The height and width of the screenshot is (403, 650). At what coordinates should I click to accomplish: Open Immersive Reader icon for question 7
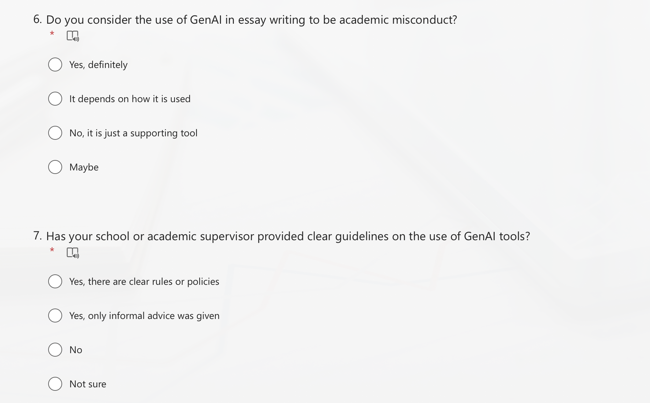pyautogui.click(x=73, y=252)
